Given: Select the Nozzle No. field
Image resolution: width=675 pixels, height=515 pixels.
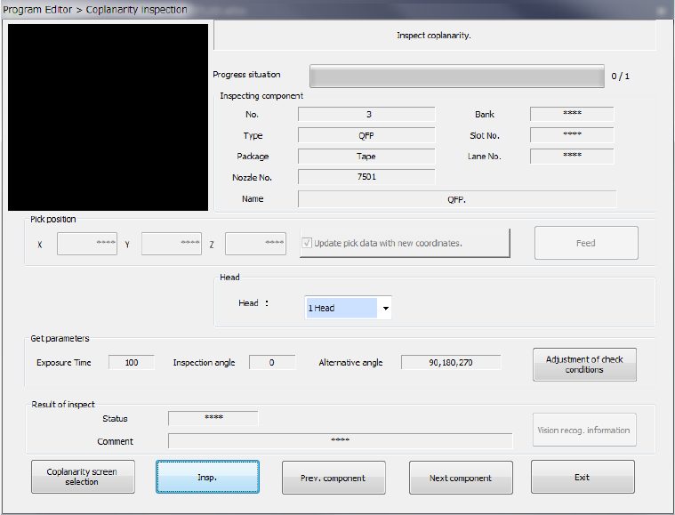Looking at the screenshot, I should point(366,177).
